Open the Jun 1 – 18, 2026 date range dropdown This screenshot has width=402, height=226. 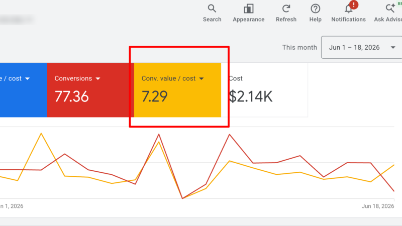click(x=361, y=47)
